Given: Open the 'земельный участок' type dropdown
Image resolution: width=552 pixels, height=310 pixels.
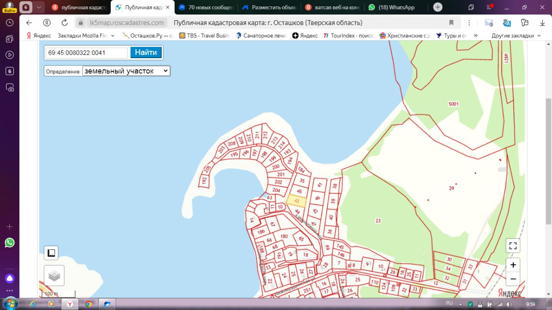Looking at the screenshot, I should [126, 71].
